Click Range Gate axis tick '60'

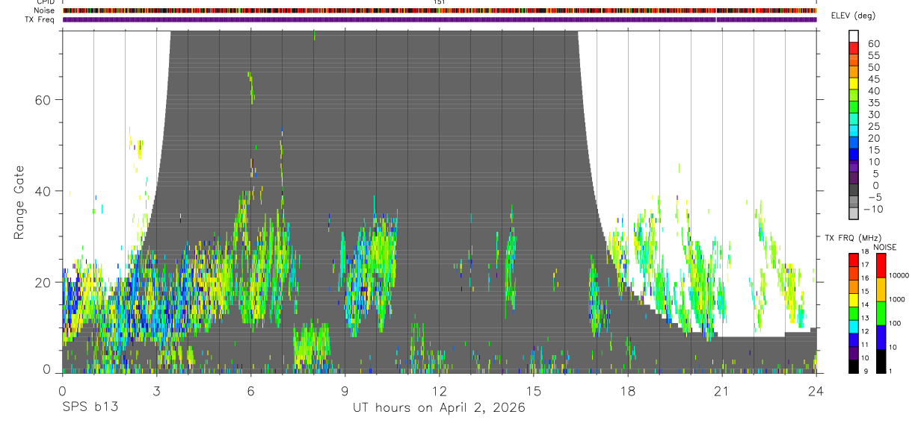[x=43, y=100]
